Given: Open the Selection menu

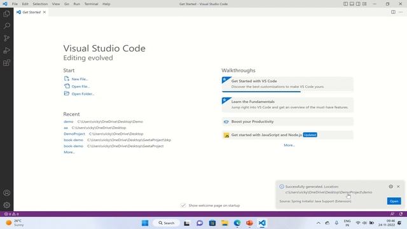Looking at the screenshot, I should tap(40, 4).
